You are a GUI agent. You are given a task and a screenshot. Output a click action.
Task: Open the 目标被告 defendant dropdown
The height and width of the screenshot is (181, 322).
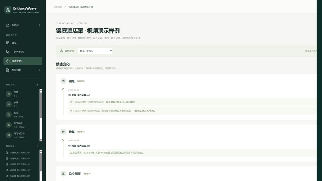pyautogui.click(x=95, y=51)
